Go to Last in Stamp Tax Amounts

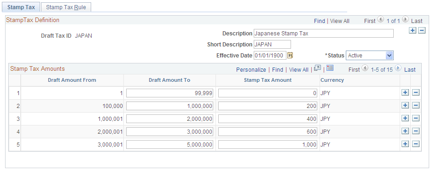click(x=410, y=70)
